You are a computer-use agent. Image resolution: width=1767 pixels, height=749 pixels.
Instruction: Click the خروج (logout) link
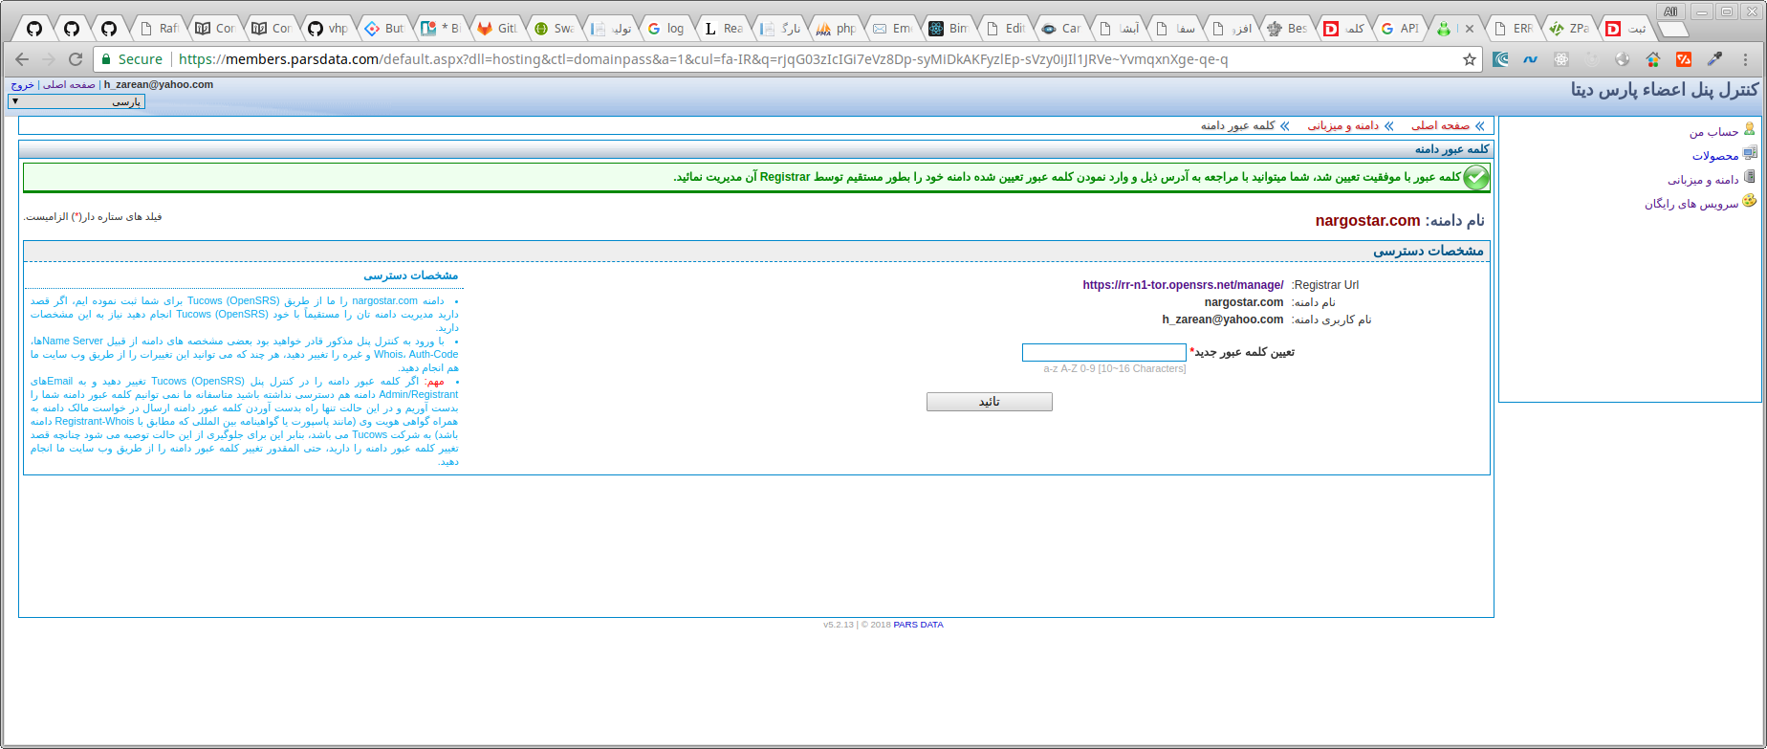22,85
